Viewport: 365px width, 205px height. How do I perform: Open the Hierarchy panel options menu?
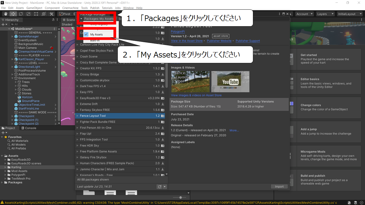[57, 20]
